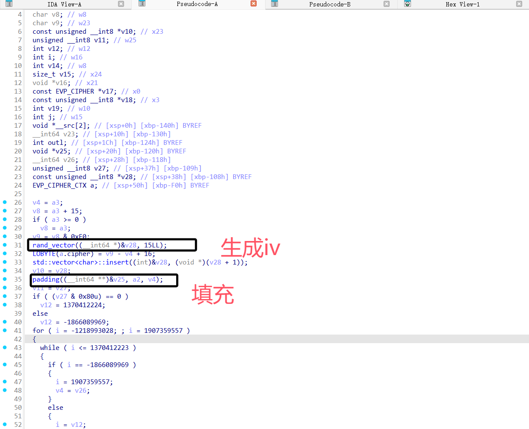Image resolution: width=529 pixels, height=429 pixels.
Task: Click LOBYTE on line 32
Action: [x=44, y=254]
